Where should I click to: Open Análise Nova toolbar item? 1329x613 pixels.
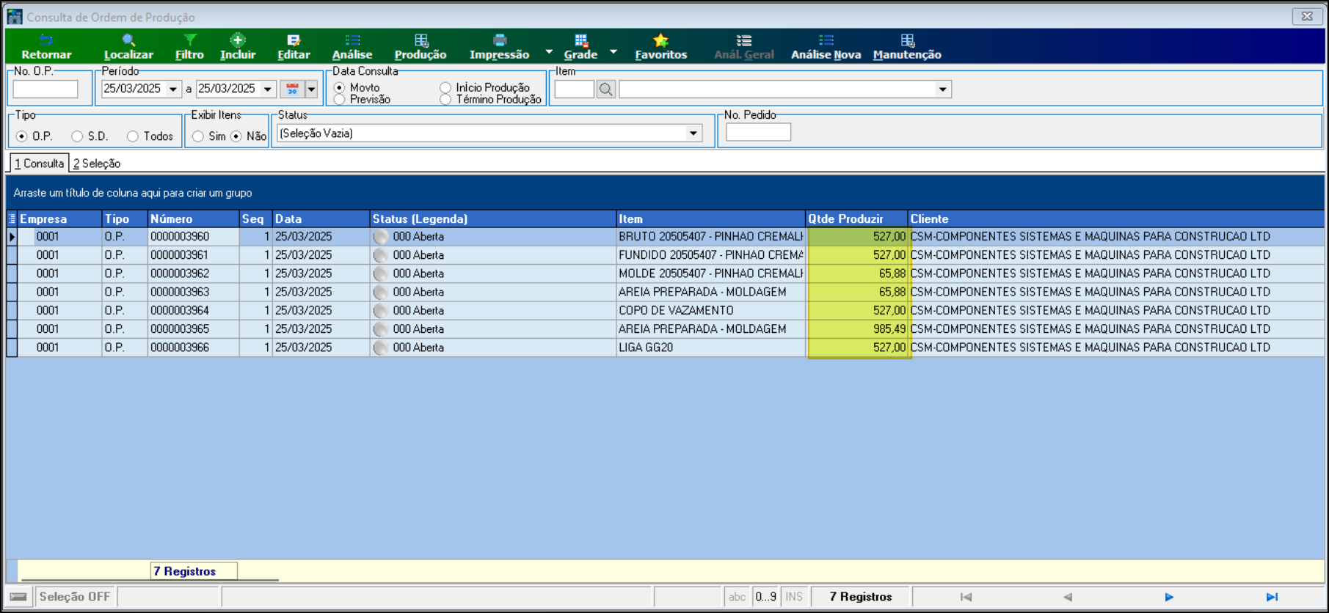826,47
